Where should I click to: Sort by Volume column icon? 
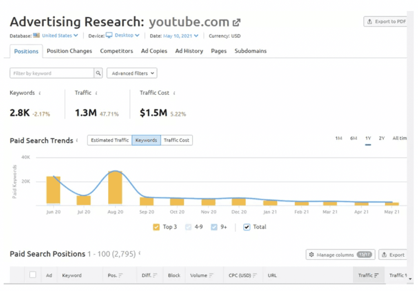tap(211, 275)
